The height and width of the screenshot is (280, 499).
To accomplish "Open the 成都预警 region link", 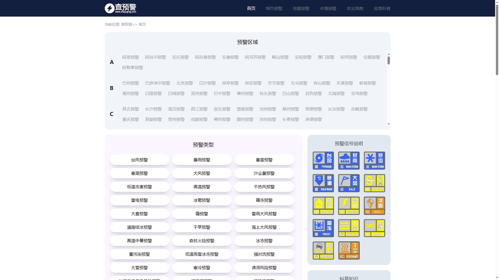I will pyautogui.click(x=199, y=120).
